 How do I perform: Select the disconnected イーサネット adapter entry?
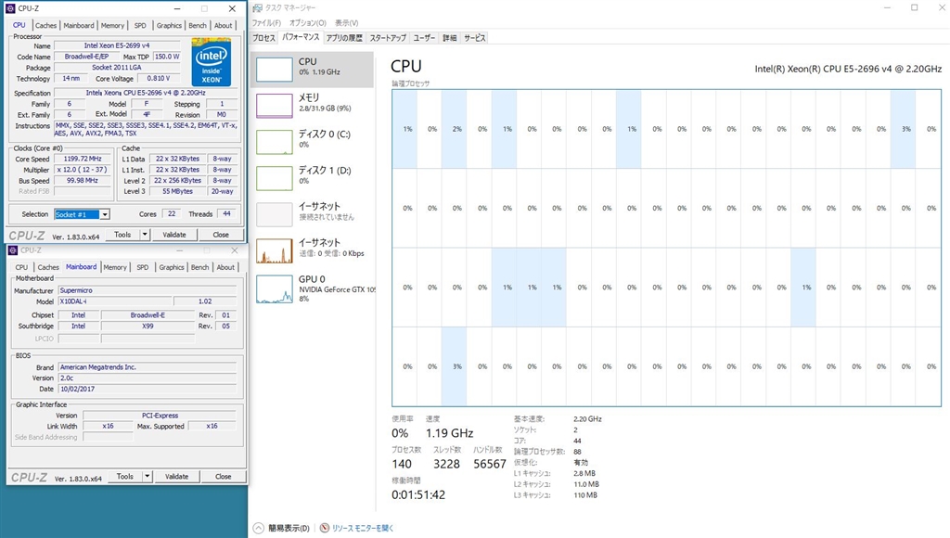click(x=312, y=214)
